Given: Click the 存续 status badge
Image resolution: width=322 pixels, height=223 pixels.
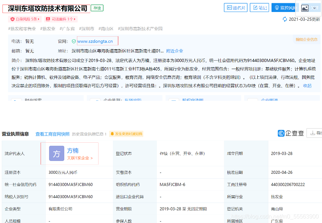Looking at the screenshot, I should tap(97, 8).
